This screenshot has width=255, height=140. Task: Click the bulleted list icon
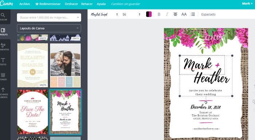coord(193,14)
